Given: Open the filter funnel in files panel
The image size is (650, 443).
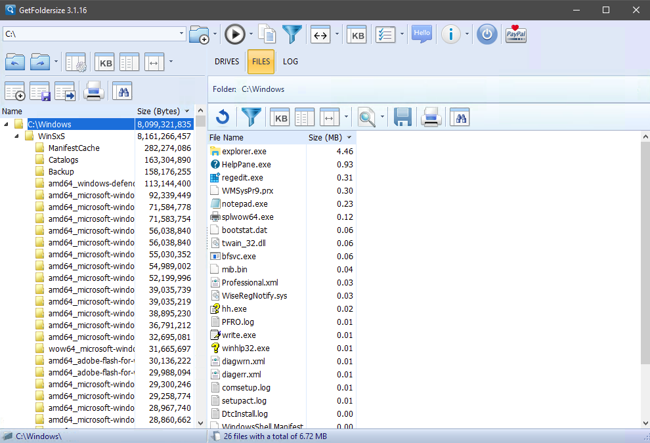Looking at the screenshot, I should pyautogui.click(x=251, y=117).
